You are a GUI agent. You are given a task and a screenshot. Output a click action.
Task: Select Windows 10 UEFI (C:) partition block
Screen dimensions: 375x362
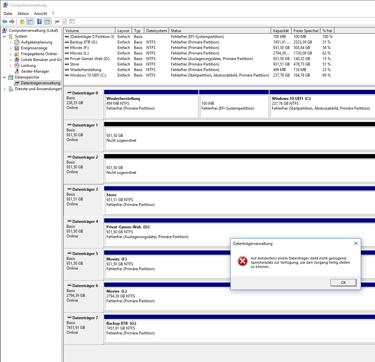pyautogui.click(x=322, y=104)
